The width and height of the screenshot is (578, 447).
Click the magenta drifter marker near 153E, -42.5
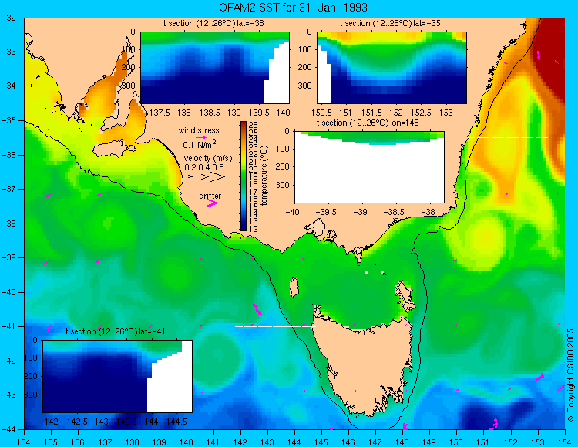click(x=540, y=377)
